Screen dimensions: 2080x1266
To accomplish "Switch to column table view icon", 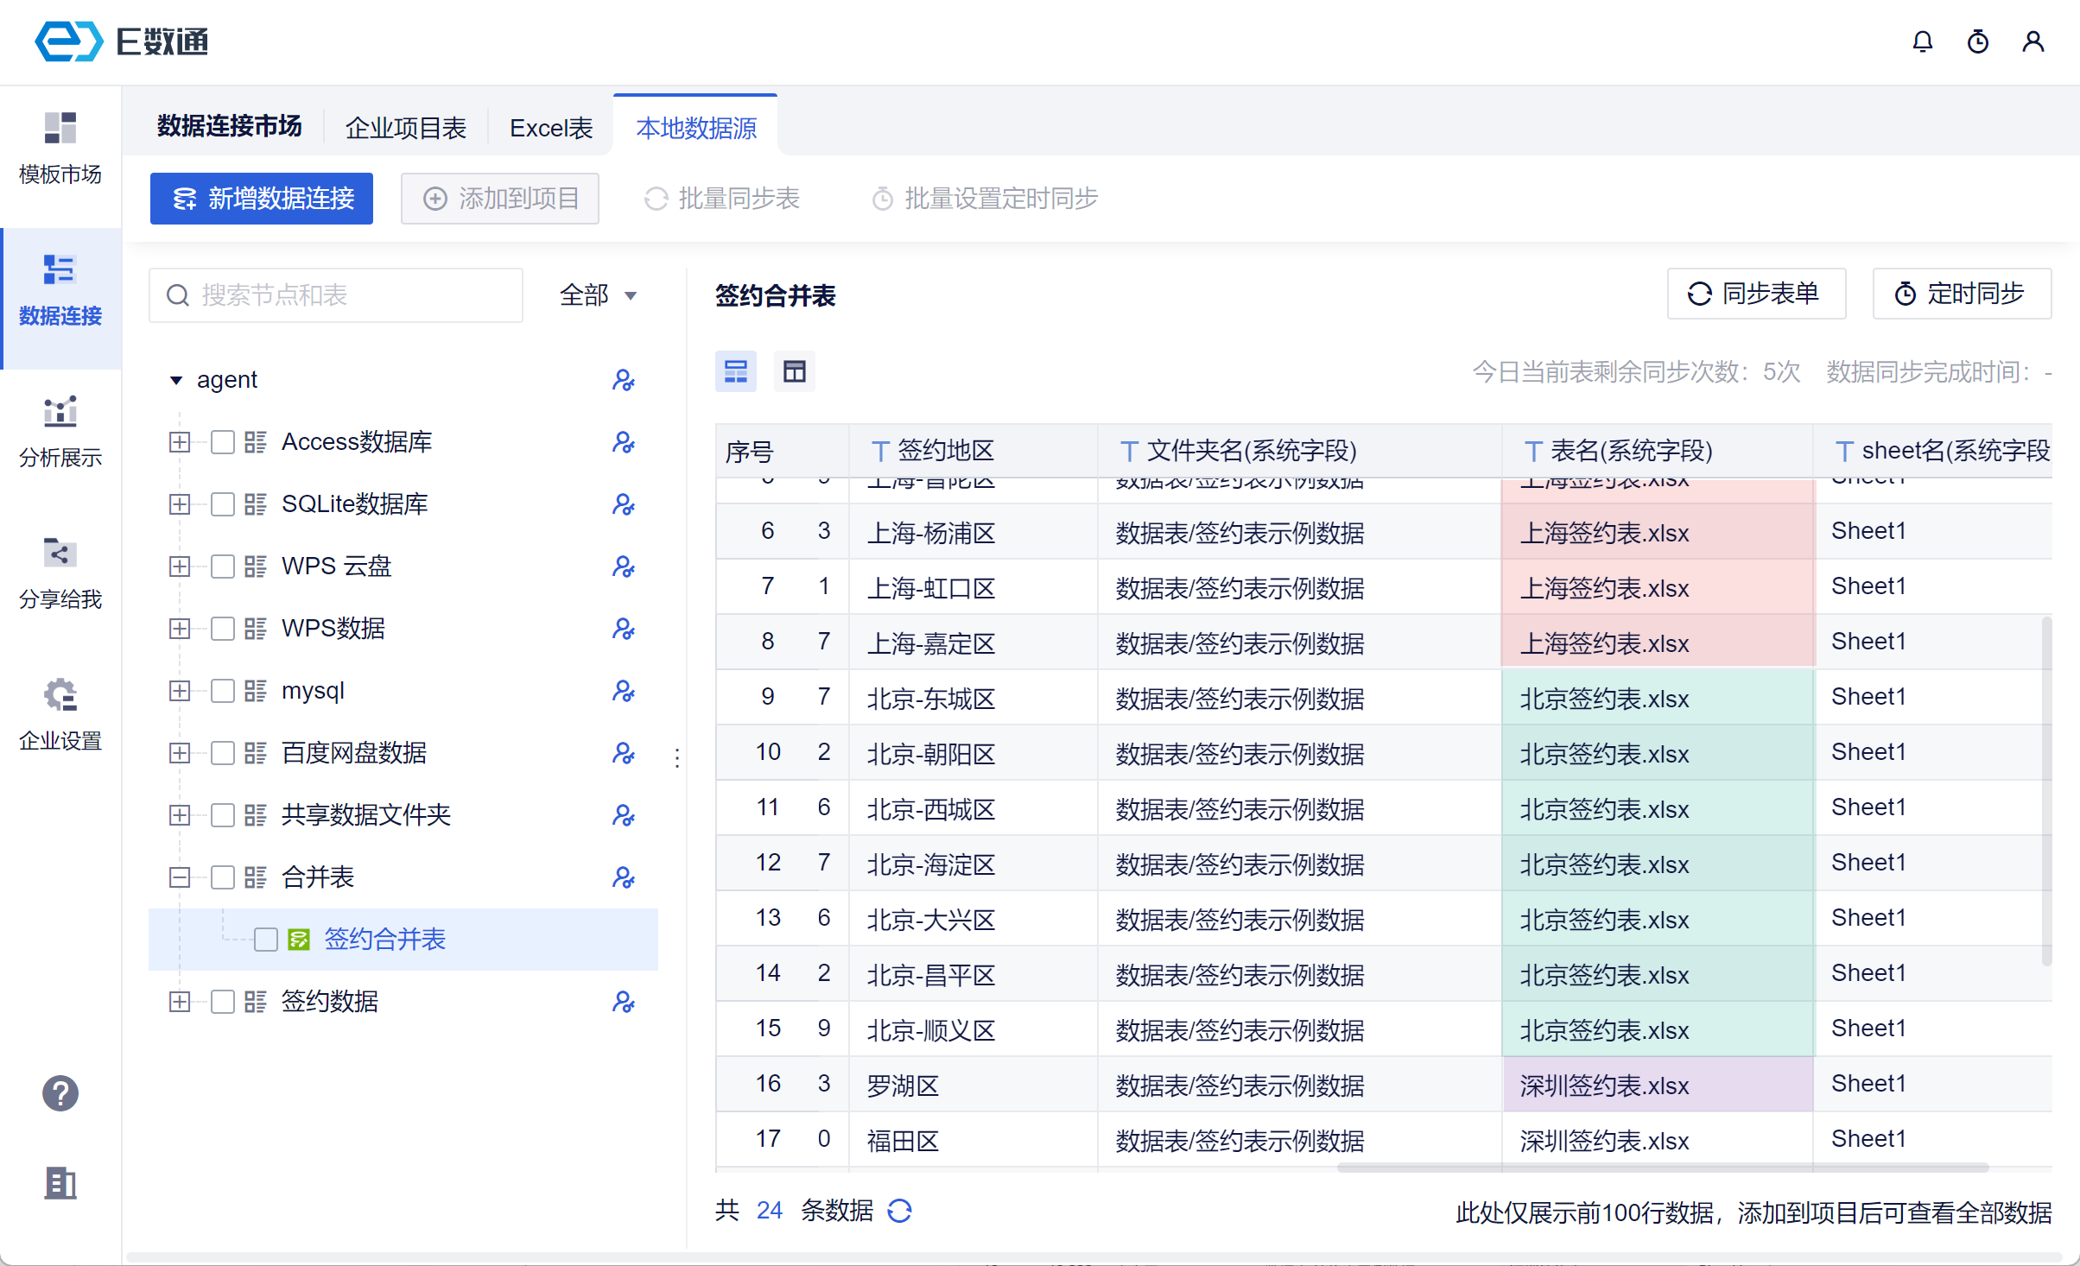I will (794, 371).
